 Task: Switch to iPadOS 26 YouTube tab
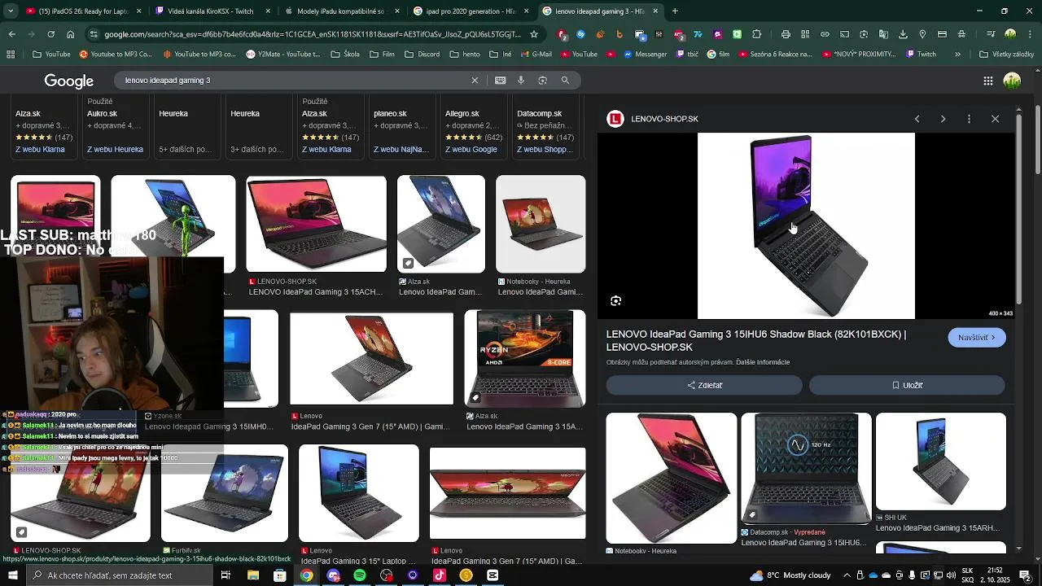(83, 11)
